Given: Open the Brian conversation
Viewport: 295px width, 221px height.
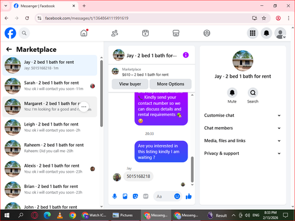Looking at the screenshot, I should 50,189.
